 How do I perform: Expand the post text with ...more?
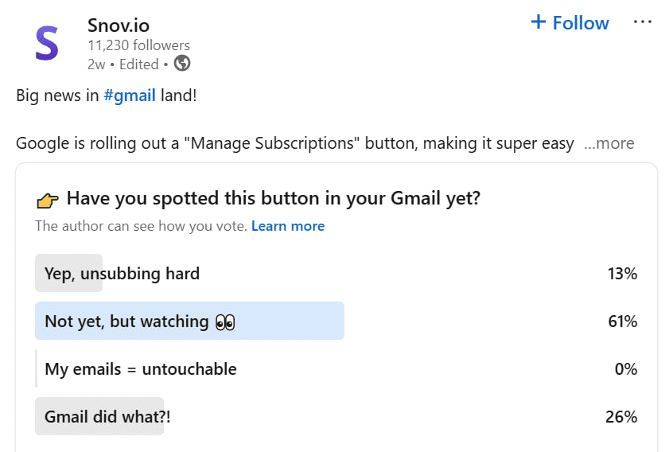pos(609,143)
